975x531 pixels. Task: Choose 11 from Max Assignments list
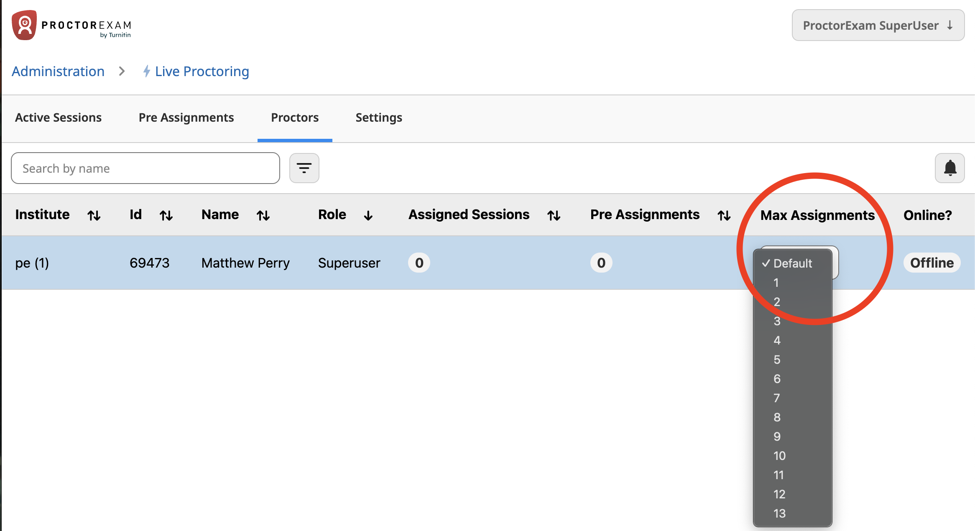[792, 475]
